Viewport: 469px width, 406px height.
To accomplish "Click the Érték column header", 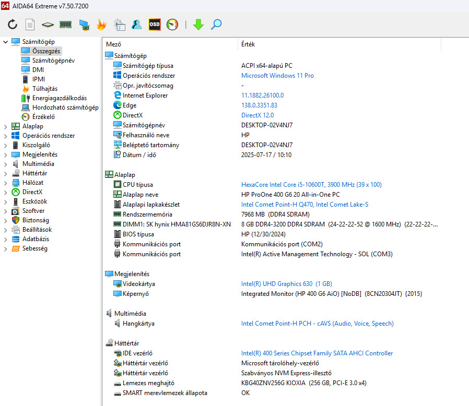I will [x=248, y=44].
